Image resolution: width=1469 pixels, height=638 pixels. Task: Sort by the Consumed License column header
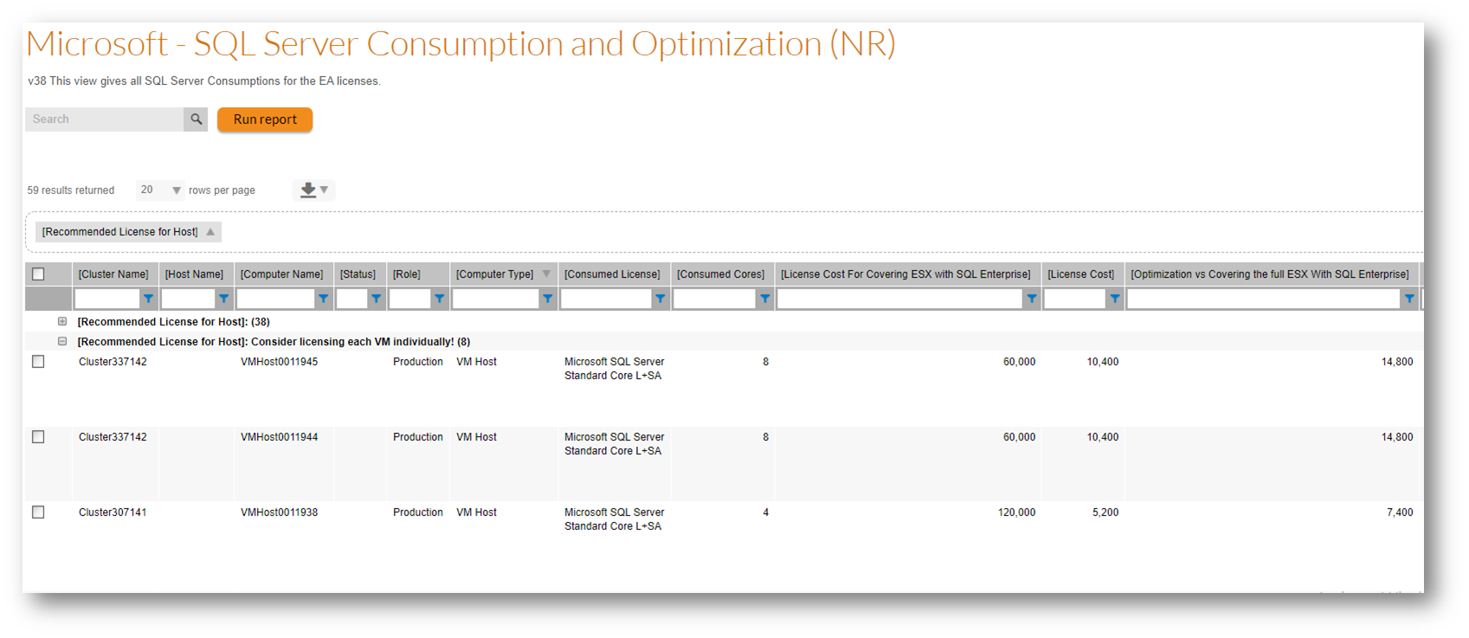(x=612, y=274)
